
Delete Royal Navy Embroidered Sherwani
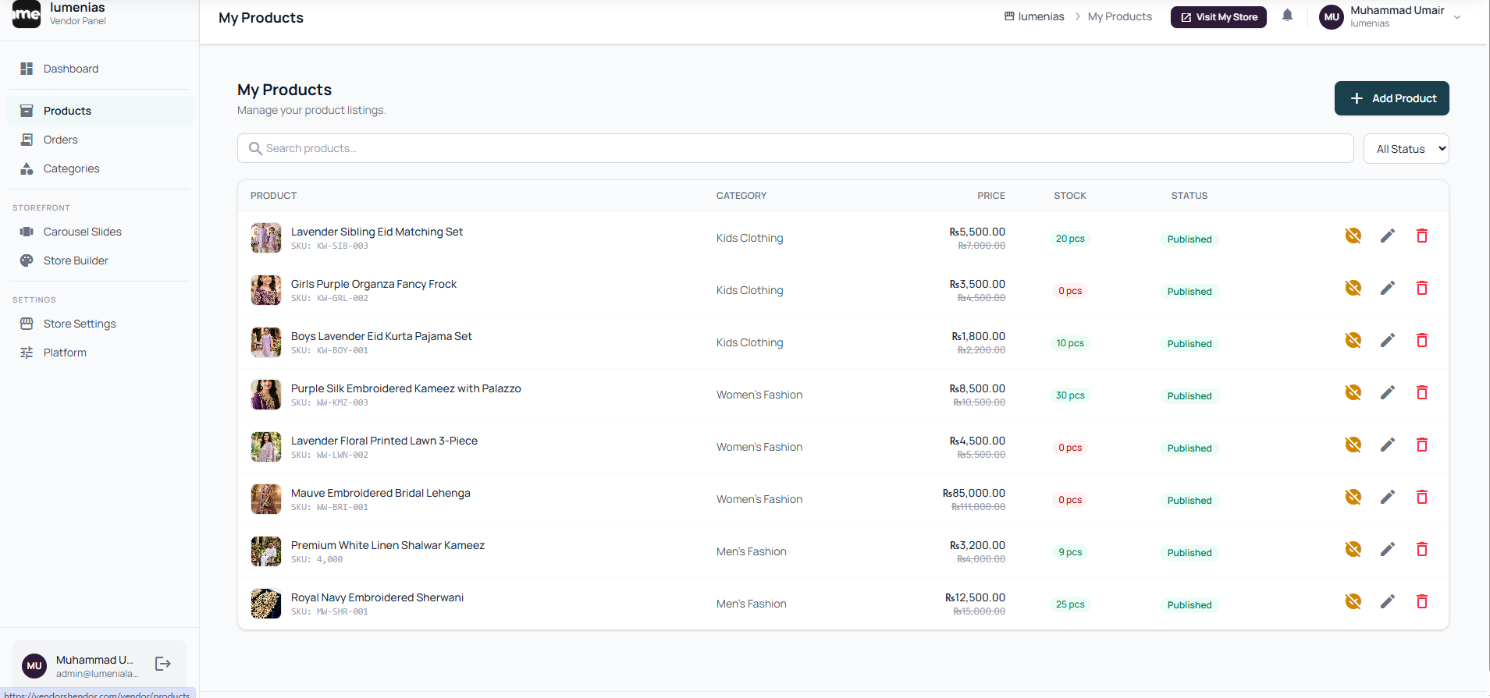[1422, 601]
